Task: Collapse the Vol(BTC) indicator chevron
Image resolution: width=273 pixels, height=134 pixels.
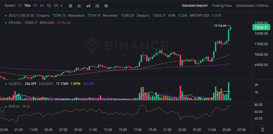Action: tap(6, 84)
